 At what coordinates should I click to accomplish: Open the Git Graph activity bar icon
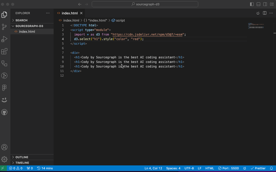click(x=4, y=76)
